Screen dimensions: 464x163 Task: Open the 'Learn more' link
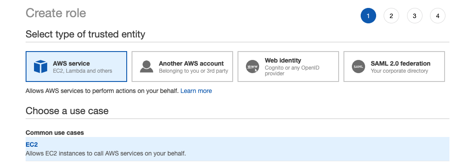(196, 91)
